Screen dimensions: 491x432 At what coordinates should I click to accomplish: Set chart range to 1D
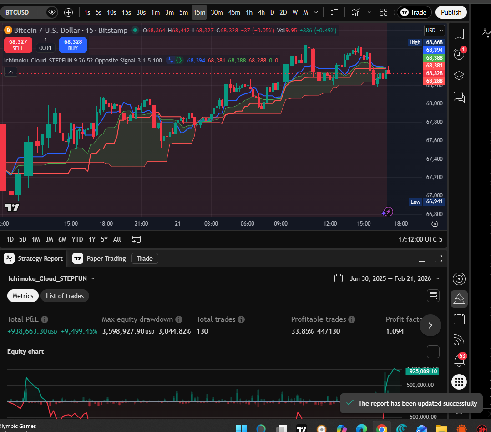[10, 240]
